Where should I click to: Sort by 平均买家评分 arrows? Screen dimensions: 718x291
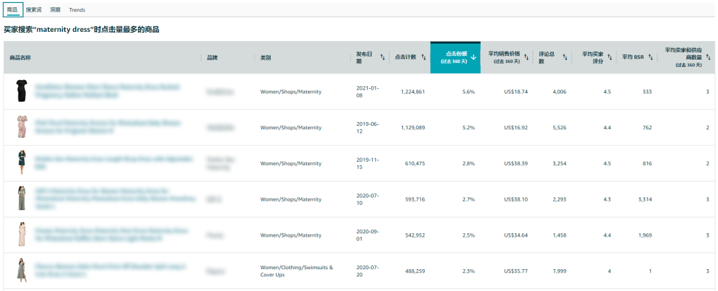(x=610, y=58)
